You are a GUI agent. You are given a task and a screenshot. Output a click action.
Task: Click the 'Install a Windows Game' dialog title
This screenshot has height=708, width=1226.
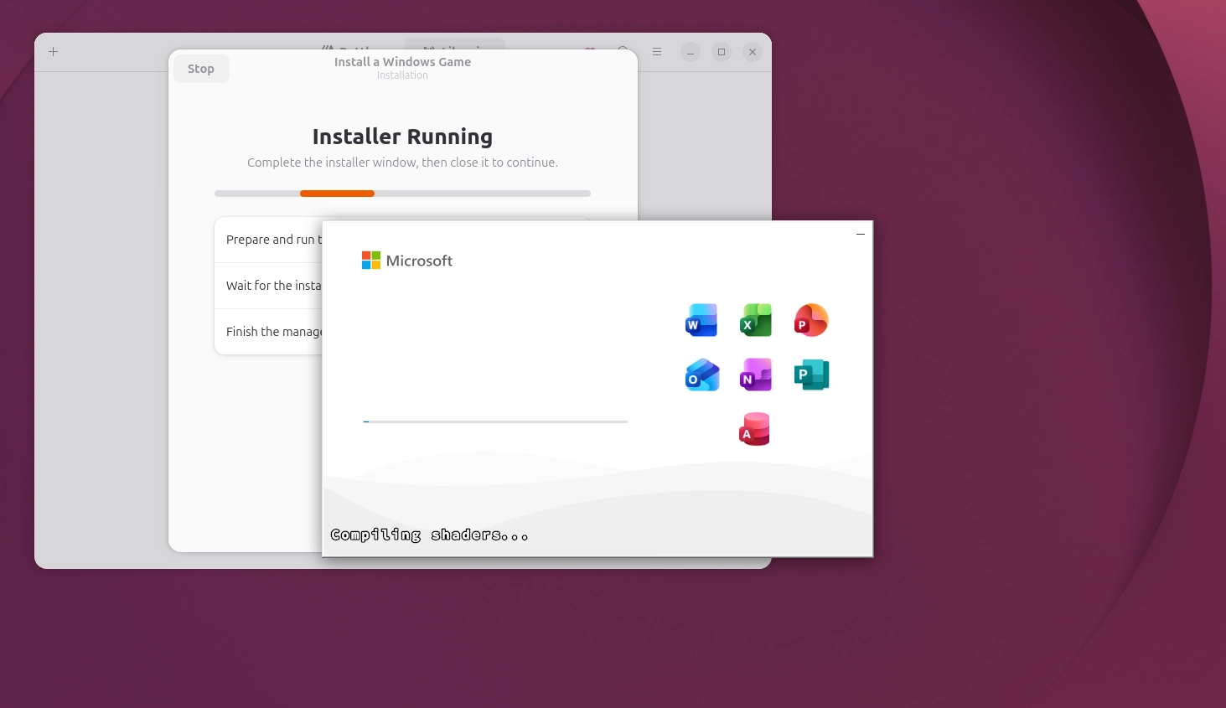pyautogui.click(x=402, y=62)
